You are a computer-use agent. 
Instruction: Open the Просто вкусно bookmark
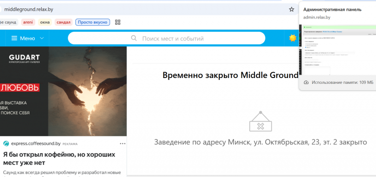point(93,22)
